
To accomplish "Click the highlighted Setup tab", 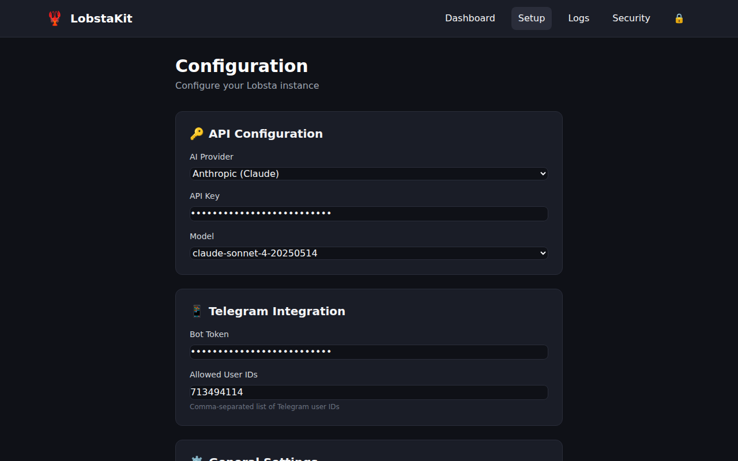I will tap(531, 18).
